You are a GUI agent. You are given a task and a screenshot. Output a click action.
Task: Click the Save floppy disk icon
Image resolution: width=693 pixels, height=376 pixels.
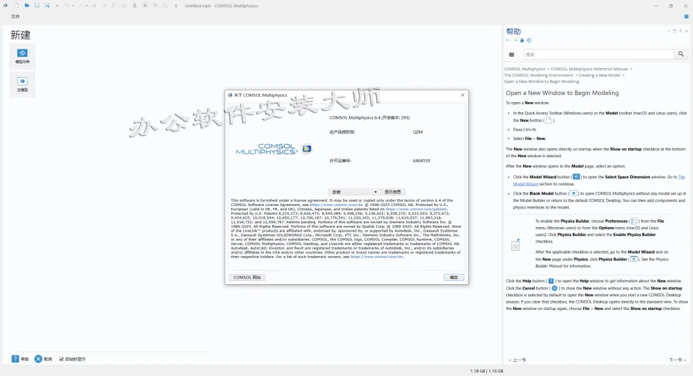click(x=37, y=6)
